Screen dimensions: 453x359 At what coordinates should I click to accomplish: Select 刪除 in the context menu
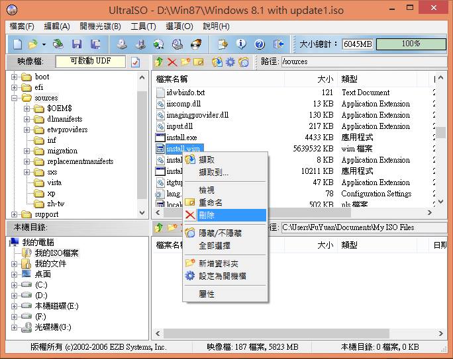(x=225, y=215)
